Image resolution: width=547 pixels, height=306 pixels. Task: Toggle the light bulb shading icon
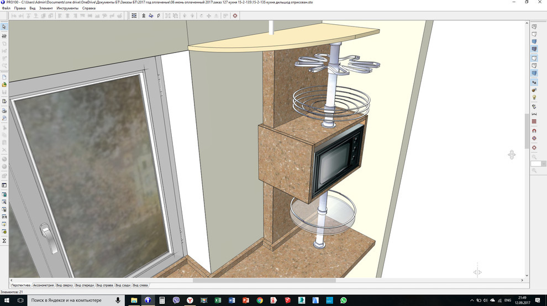pos(534,97)
